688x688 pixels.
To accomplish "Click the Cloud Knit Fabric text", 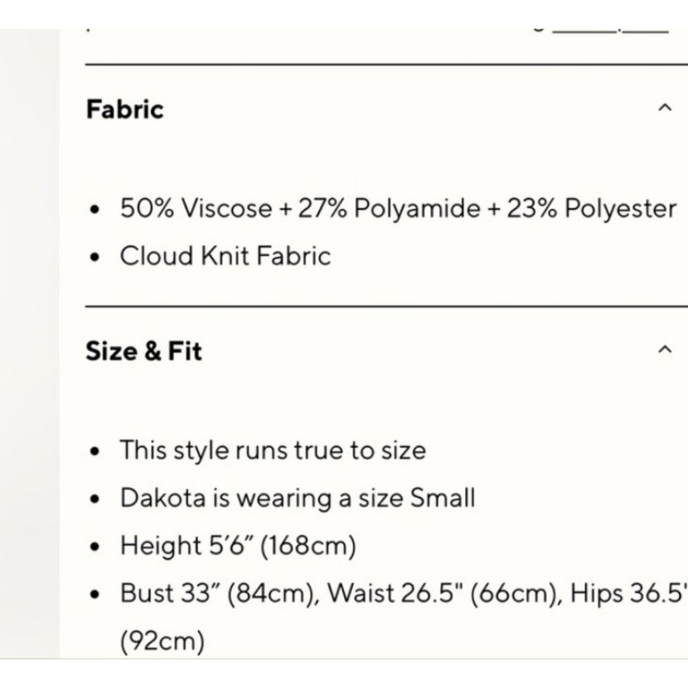I will [226, 256].
